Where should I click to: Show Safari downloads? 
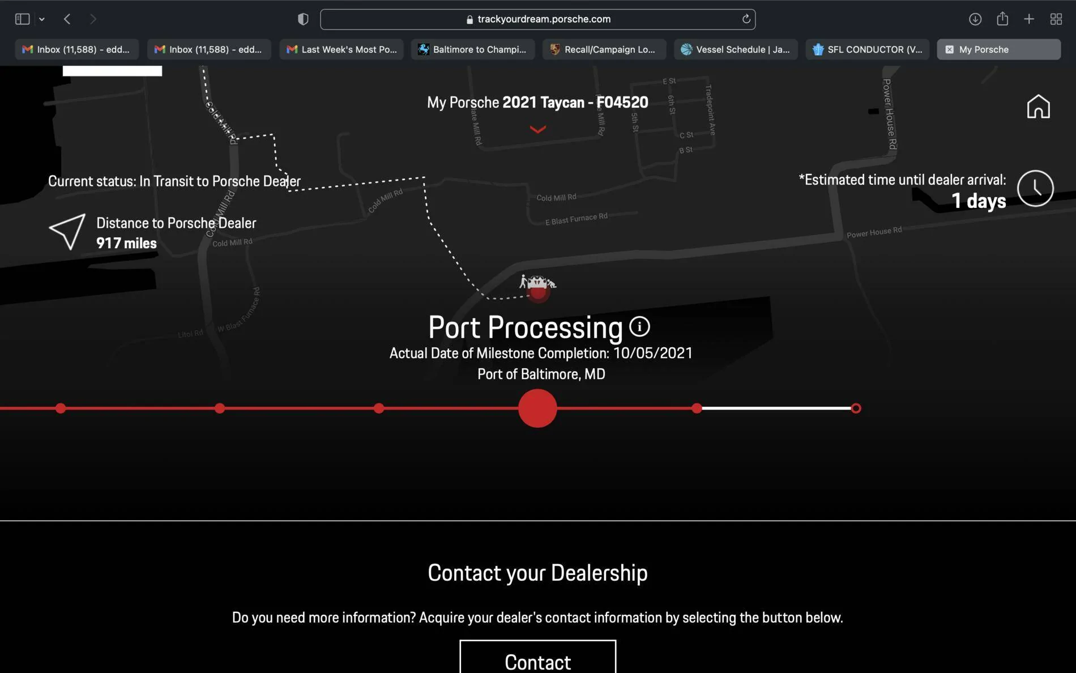click(975, 19)
